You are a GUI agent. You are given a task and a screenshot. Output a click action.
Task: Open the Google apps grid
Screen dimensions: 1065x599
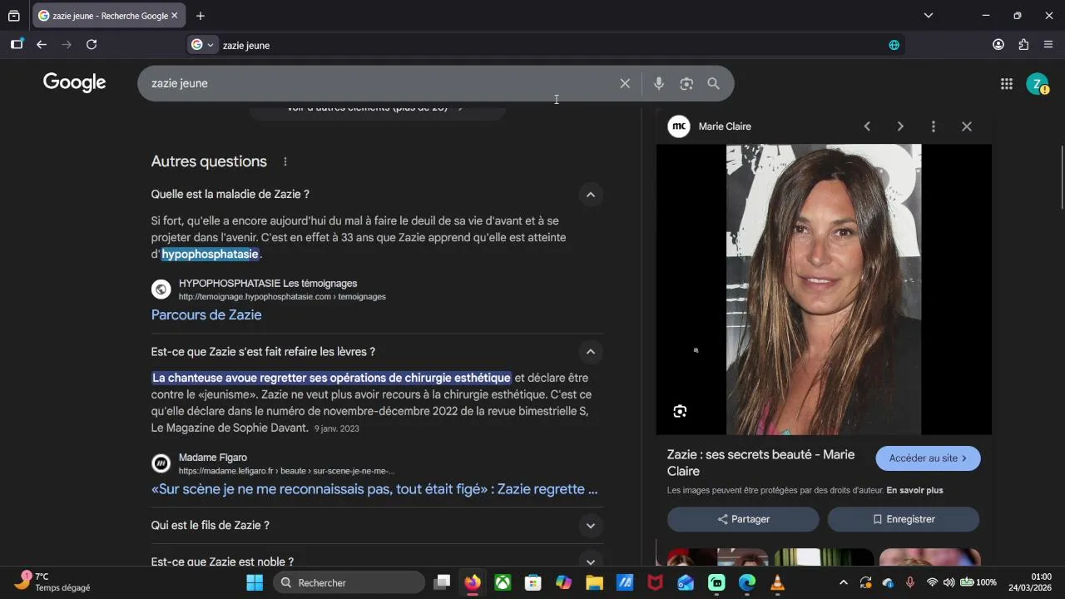(1006, 83)
